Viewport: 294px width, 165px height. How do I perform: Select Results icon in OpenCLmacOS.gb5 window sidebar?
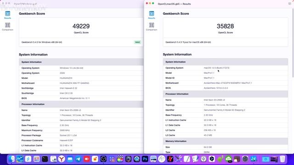(152, 15)
